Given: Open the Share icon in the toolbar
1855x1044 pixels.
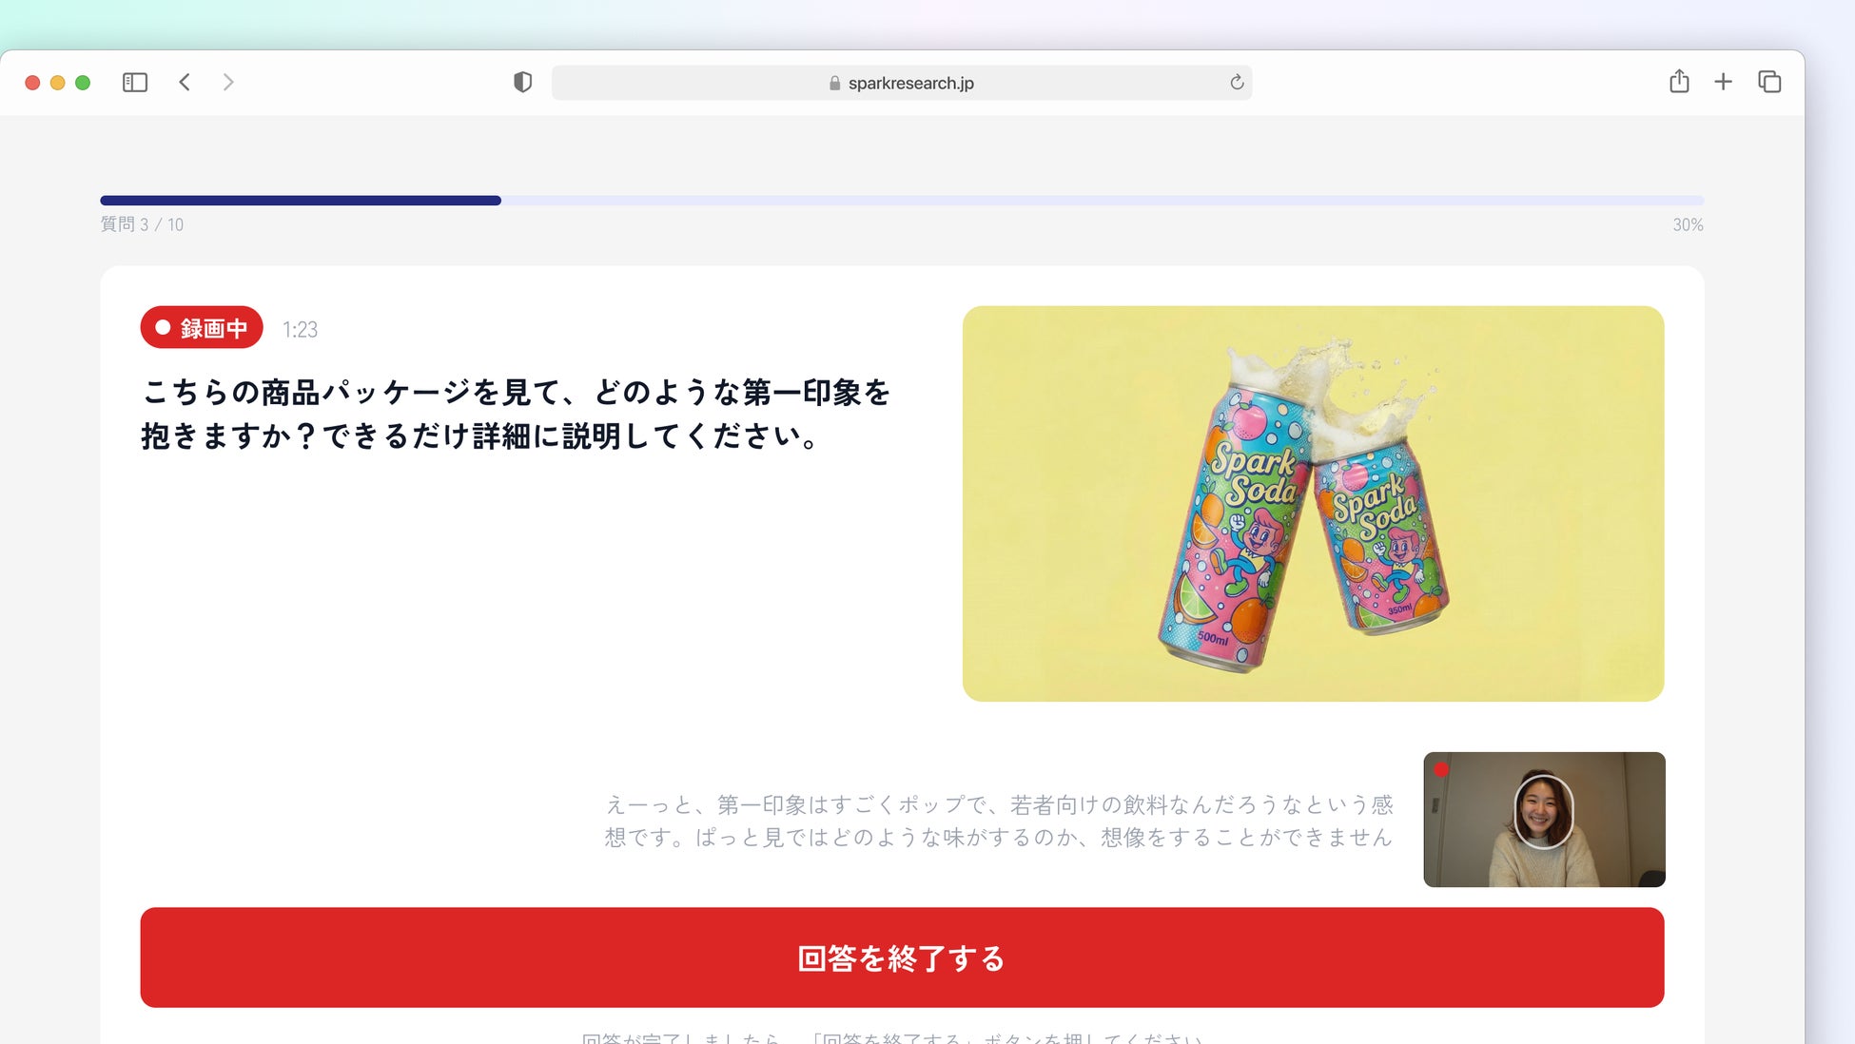Looking at the screenshot, I should (1679, 82).
